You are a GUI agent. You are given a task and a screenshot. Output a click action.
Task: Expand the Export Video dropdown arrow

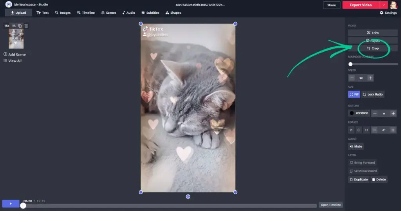pyautogui.click(x=383, y=5)
